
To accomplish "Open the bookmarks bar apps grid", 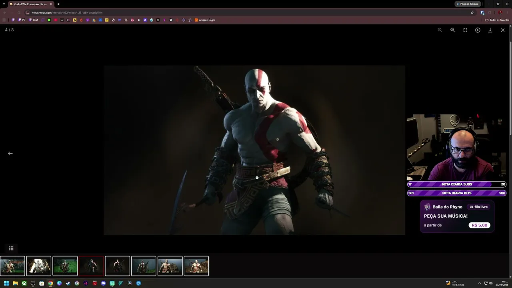I will pyautogui.click(x=4, y=20).
